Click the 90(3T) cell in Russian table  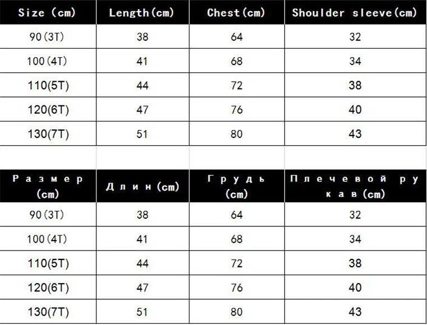[x=48, y=215]
